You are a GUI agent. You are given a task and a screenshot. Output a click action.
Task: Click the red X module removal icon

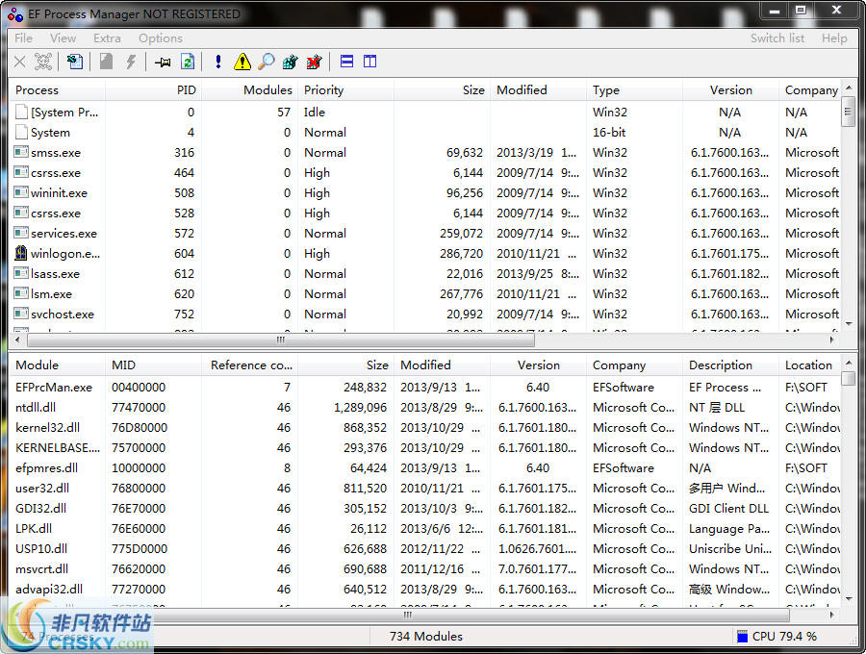[x=314, y=62]
